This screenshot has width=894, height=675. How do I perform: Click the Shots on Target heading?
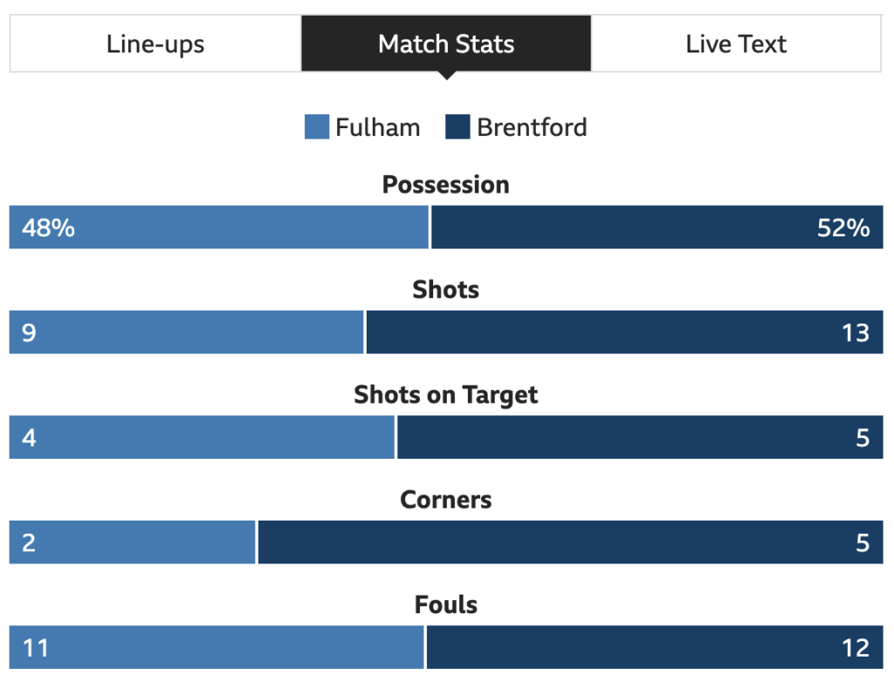tap(446, 395)
